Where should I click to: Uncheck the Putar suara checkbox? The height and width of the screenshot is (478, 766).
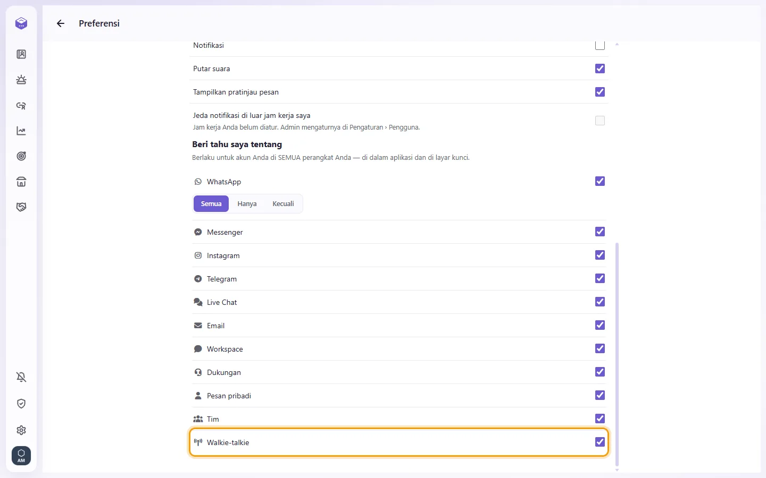600,69
